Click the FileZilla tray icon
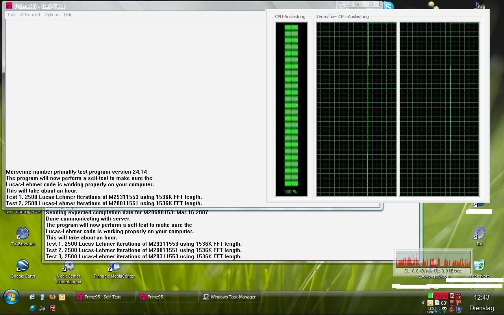Screen dimensions: 504x315 coord(452,295)
